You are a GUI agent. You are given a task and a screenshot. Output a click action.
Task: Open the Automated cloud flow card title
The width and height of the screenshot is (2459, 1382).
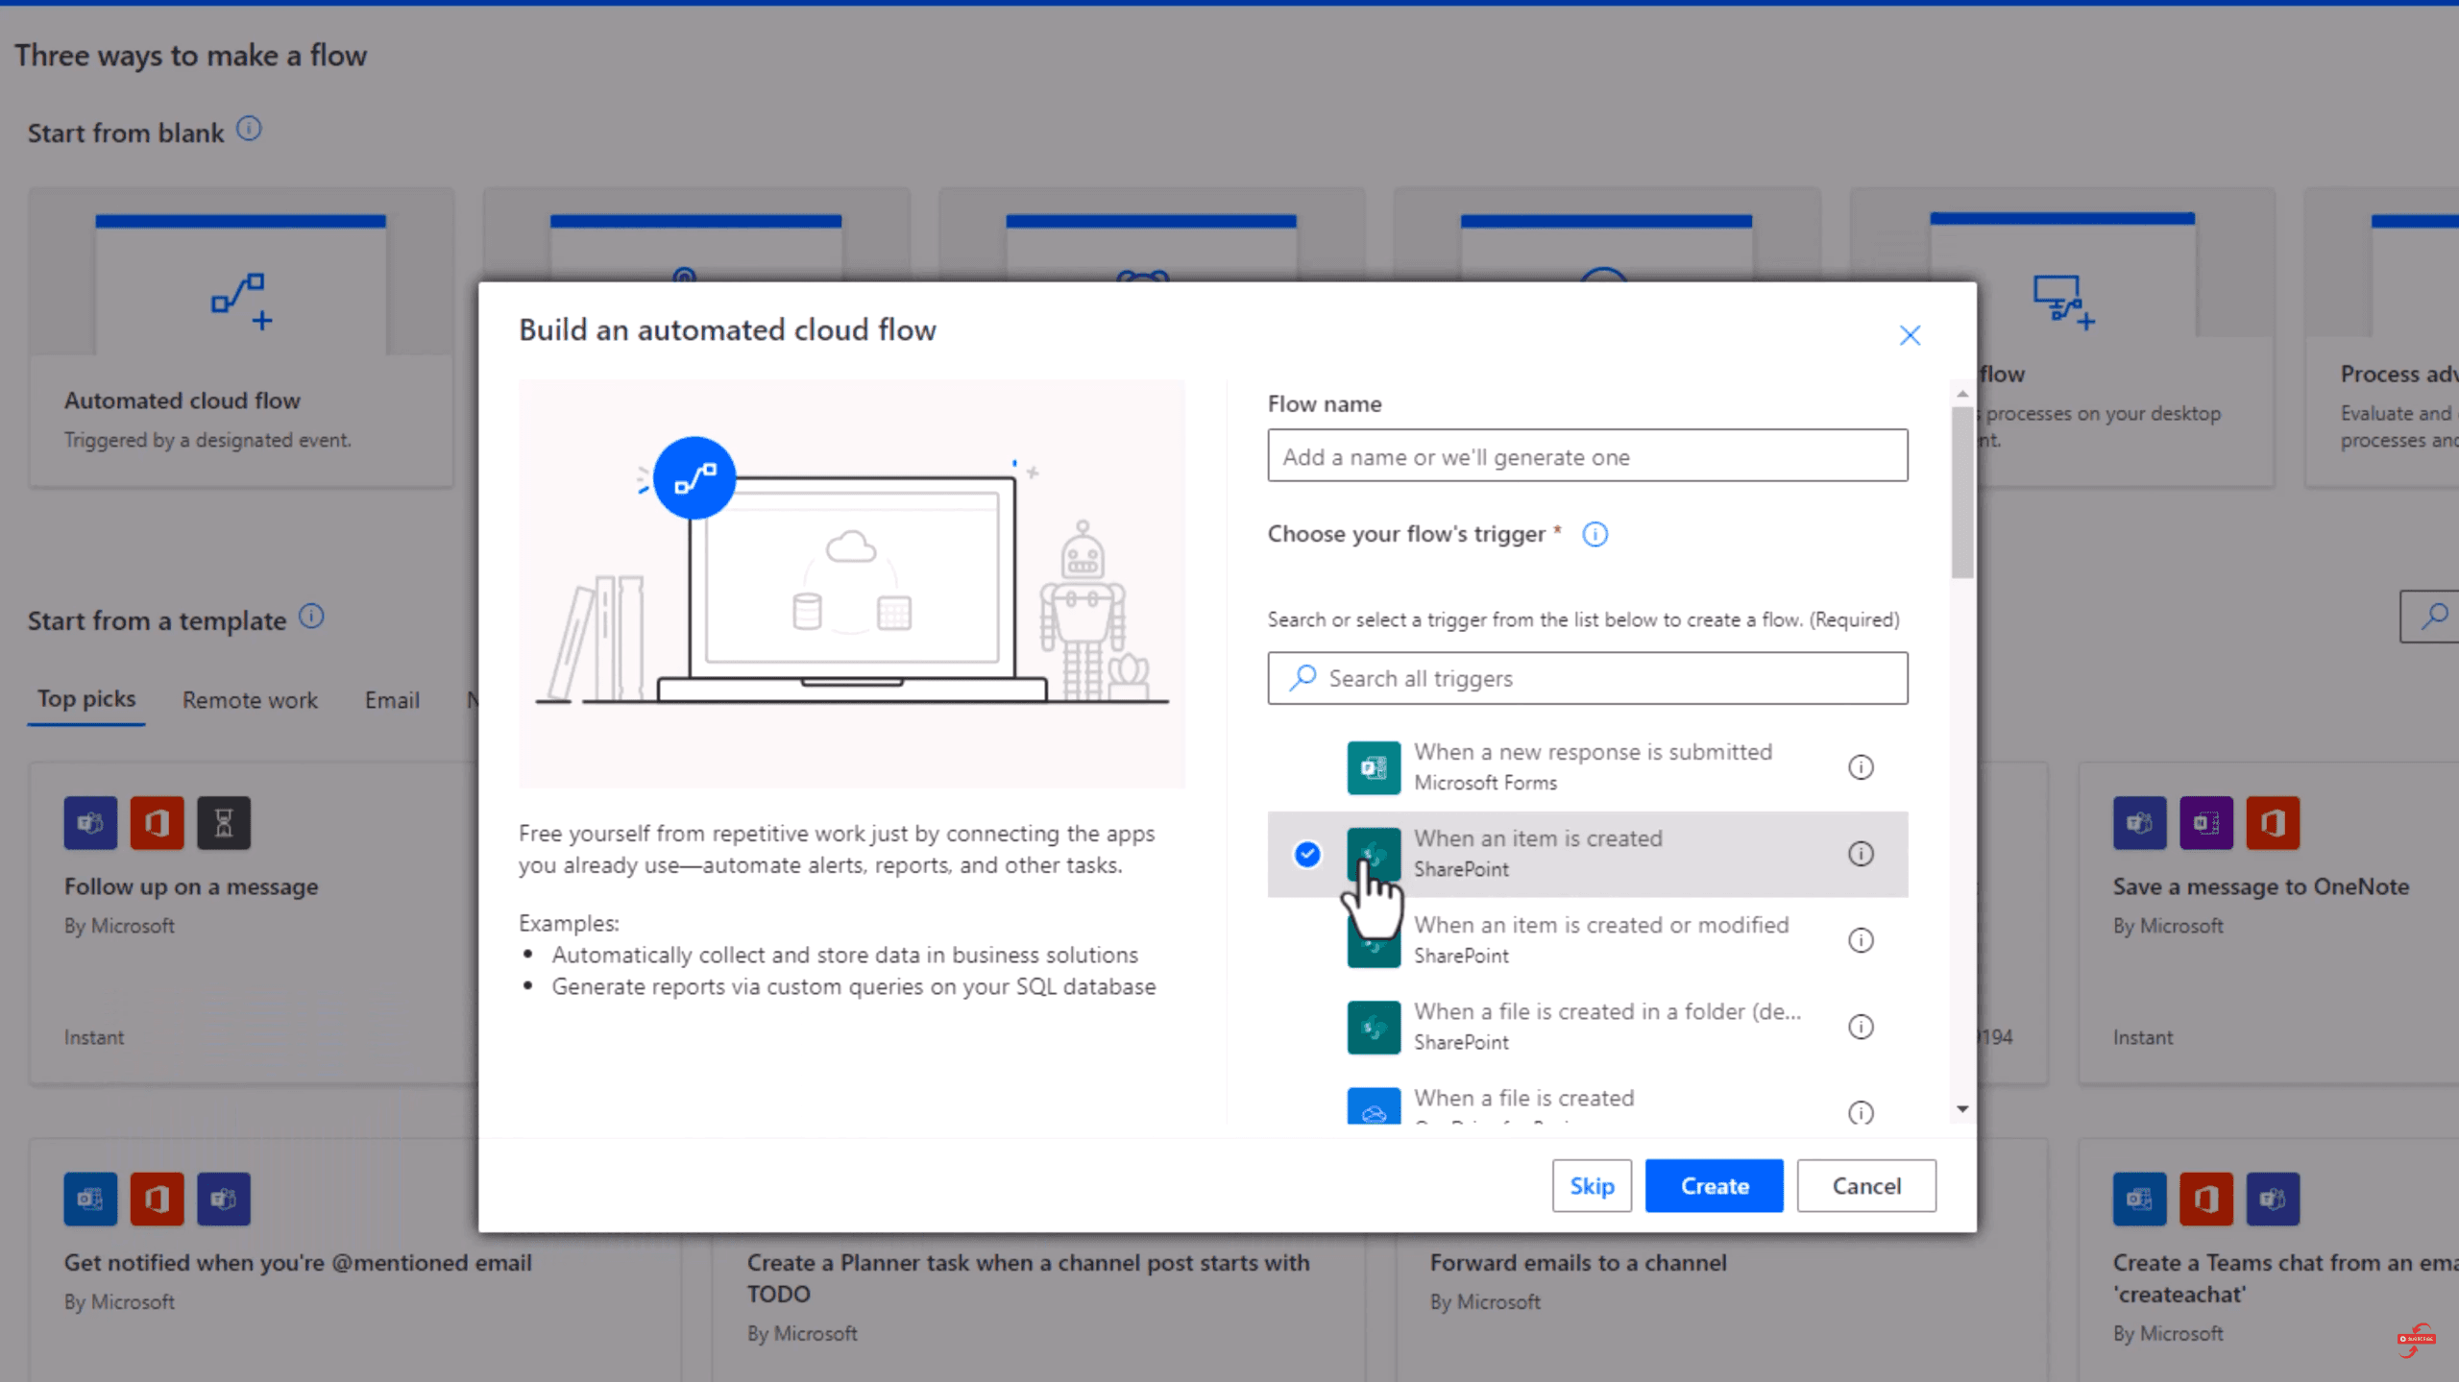[x=183, y=400]
